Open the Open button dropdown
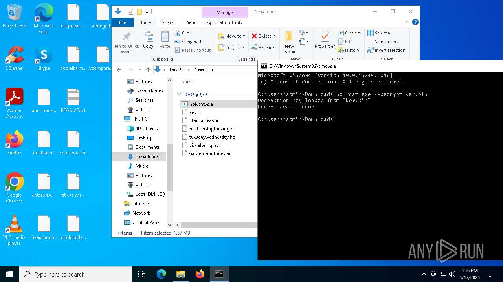The image size is (503, 282). point(359,33)
